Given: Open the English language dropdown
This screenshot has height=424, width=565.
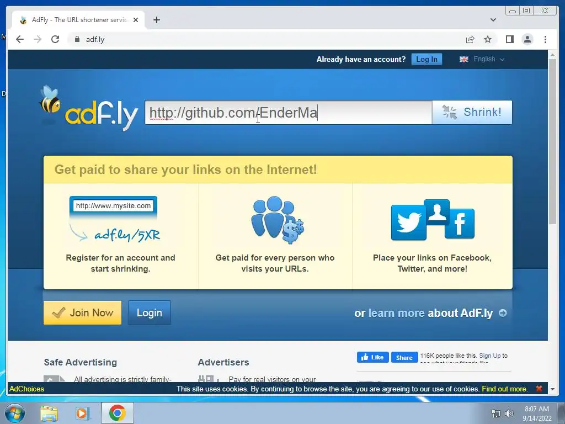Looking at the screenshot, I should (488, 59).
